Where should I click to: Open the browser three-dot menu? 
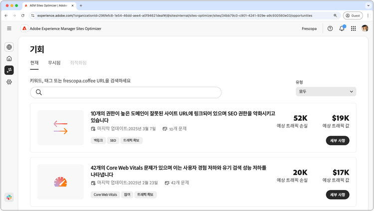(368, 15)
